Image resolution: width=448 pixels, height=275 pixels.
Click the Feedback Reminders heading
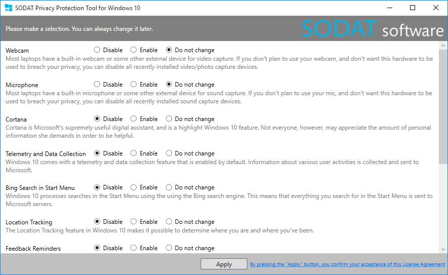[33, 249]
